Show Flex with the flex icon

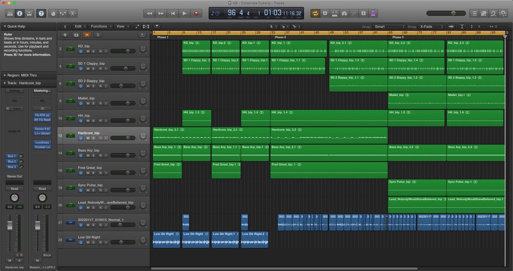click(146, 26)
